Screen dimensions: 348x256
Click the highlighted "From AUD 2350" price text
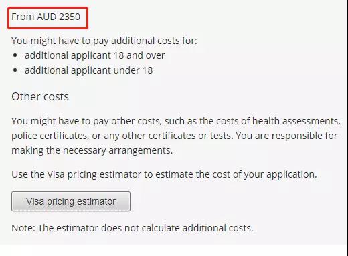(x=46, y=17)
